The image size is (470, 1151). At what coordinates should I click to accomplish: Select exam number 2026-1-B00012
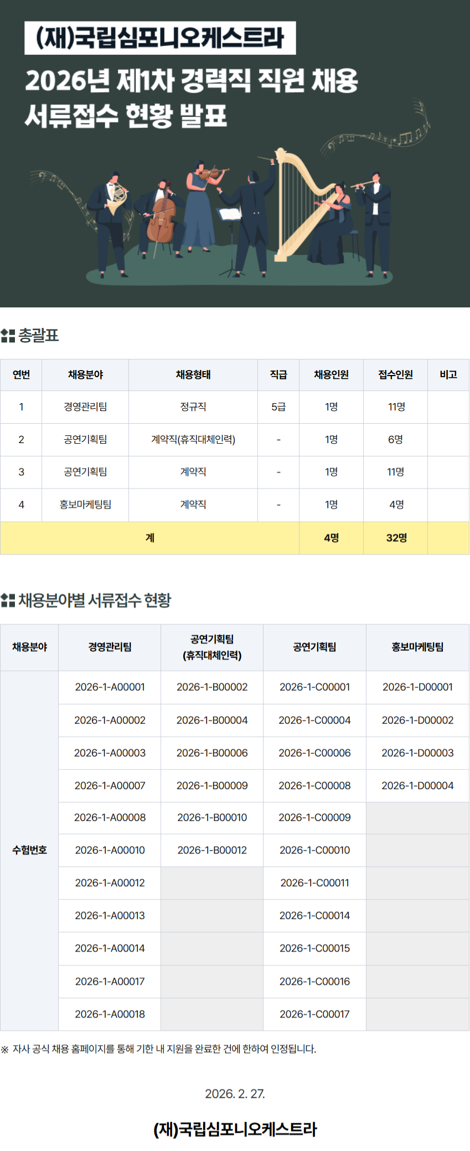click(x=212, y=850)
